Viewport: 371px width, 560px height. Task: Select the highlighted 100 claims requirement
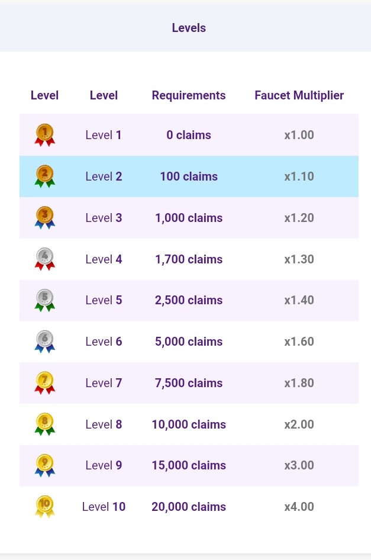189,176
